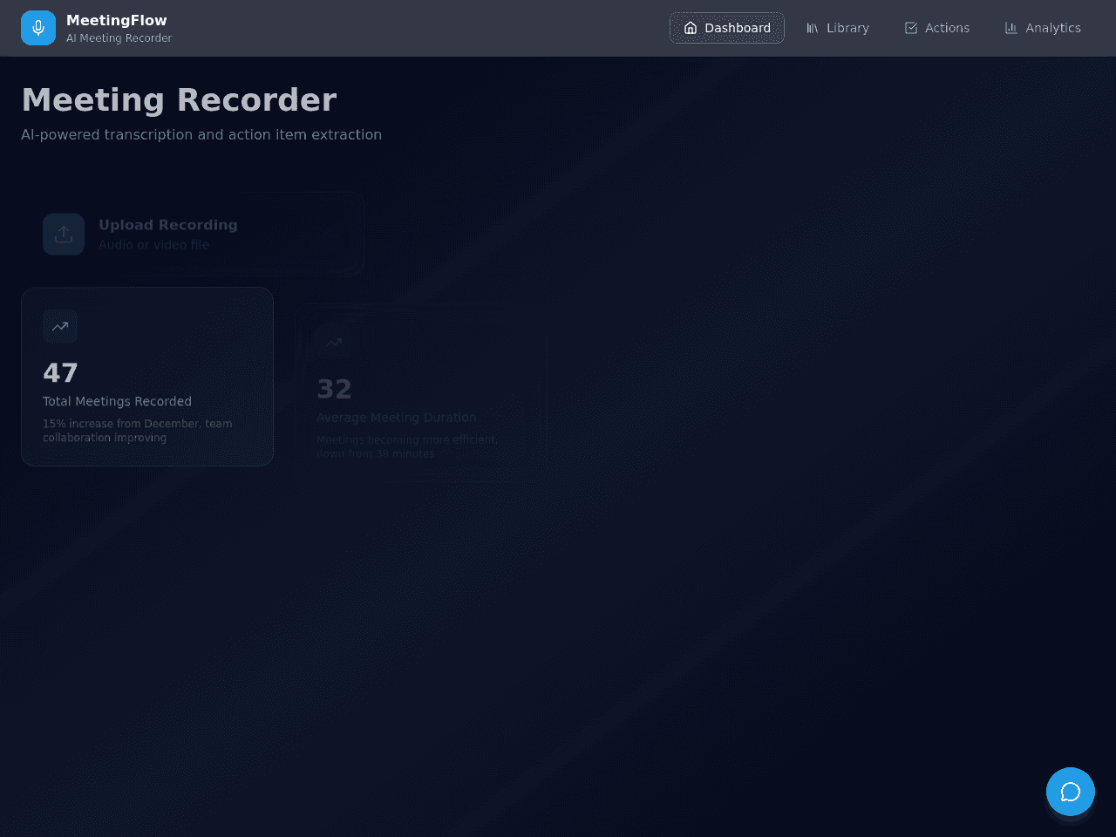Open the Dashboard tab
Screen dimensions: 1116x837
tap(727, 28)
